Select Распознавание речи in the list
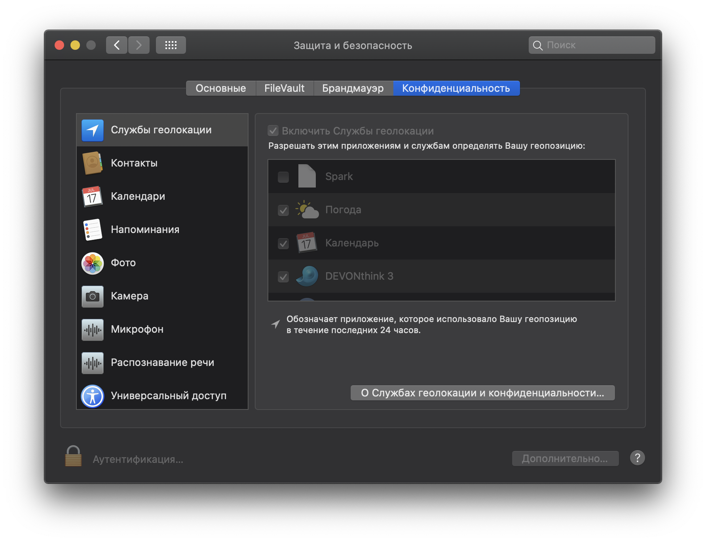 [162, 363]
